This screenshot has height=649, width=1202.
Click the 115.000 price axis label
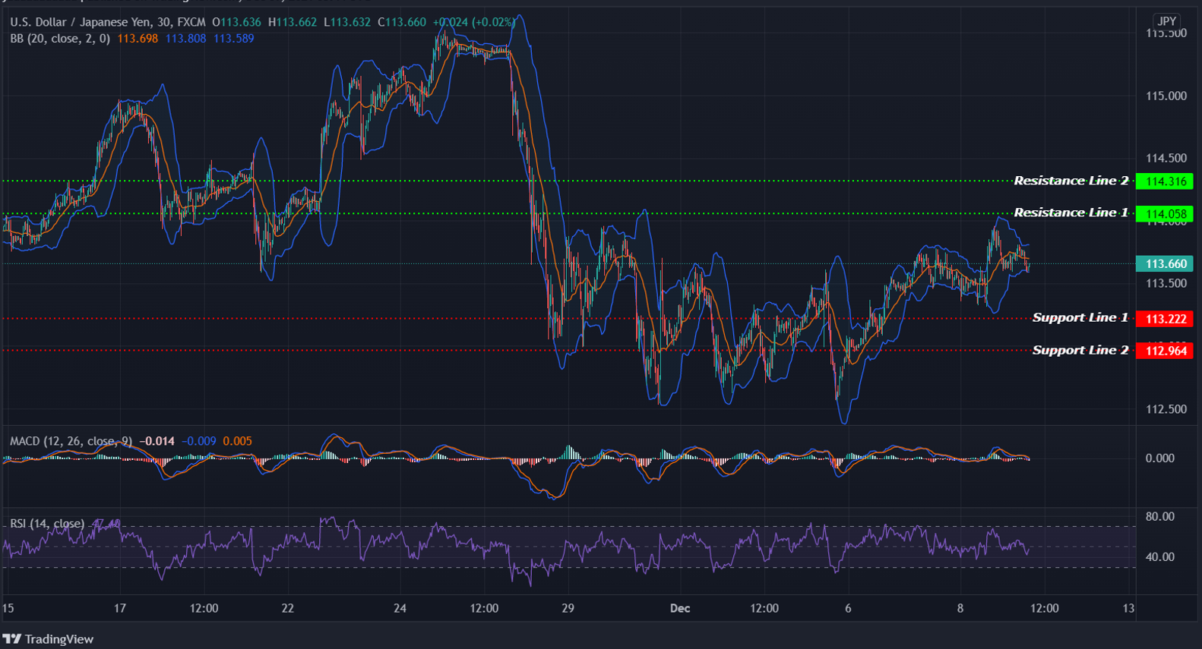pyautogui.click(x=1166, y=96)
